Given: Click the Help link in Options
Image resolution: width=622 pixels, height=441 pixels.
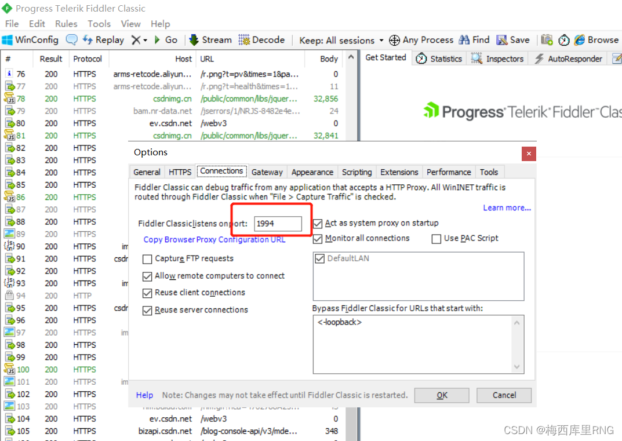Looking at the screenshot, I should pyautogui.click(x=144, y=395).
